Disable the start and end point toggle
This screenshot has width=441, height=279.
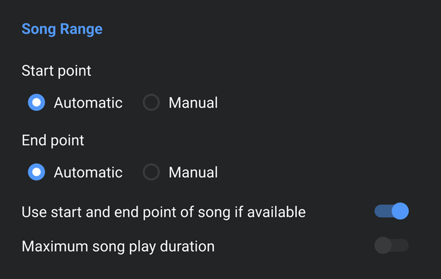tap(391, 211)
